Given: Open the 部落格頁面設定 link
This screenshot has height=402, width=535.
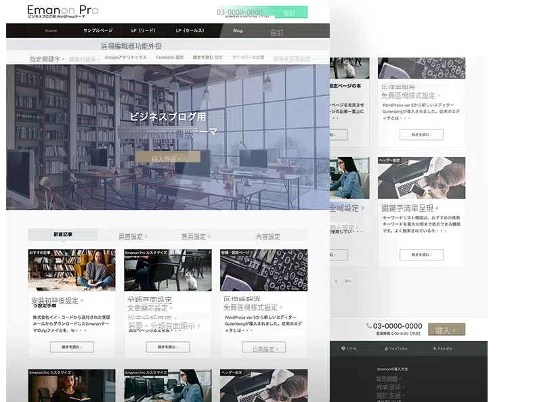Looking at the screenshot, I should pyautogui.click(x=293, y=59).
